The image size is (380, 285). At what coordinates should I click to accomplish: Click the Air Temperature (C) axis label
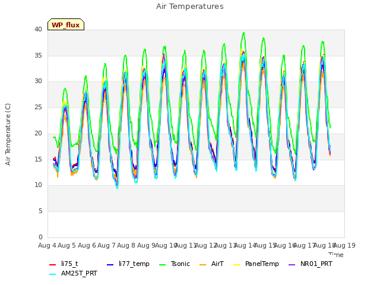(8, 135)
